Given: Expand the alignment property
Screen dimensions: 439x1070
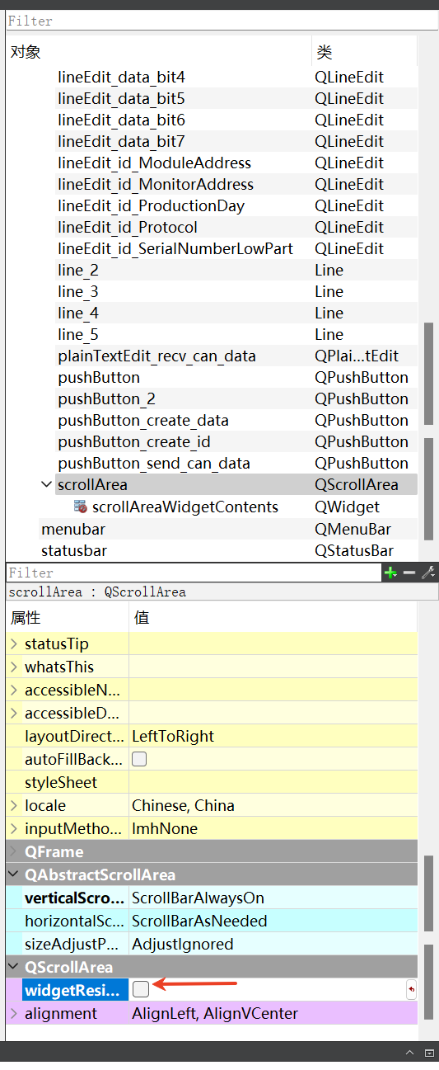Looking at the screenshot, I should 13,1013.
